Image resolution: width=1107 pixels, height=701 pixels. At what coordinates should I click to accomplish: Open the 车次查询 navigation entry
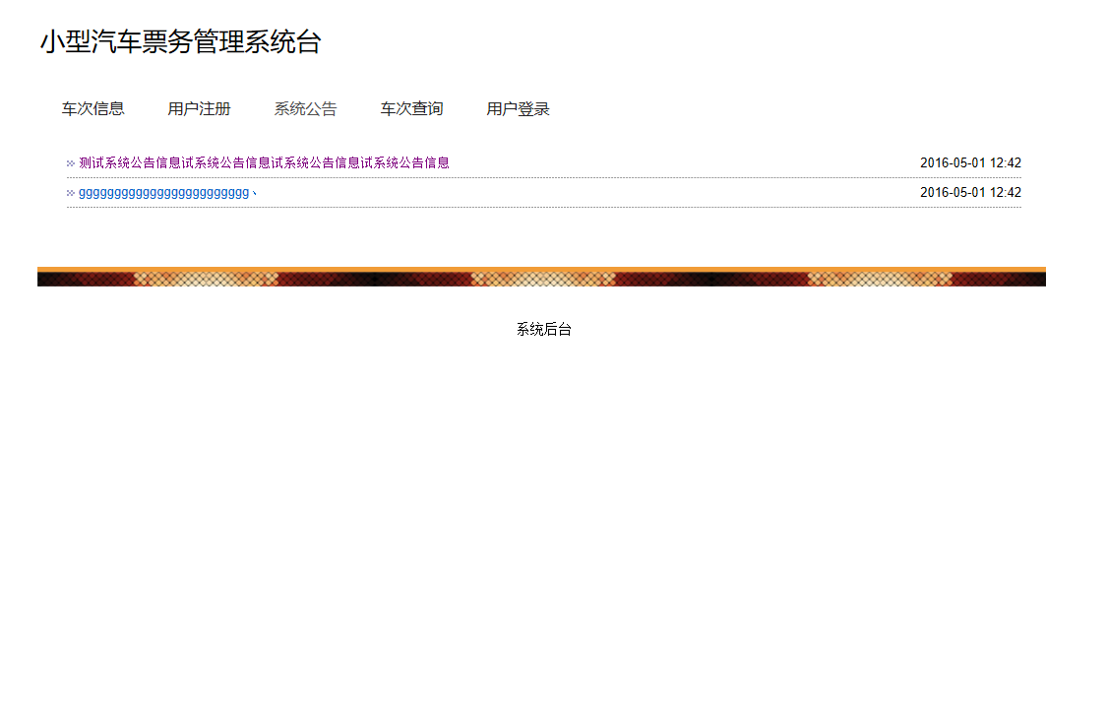[411, 109]
